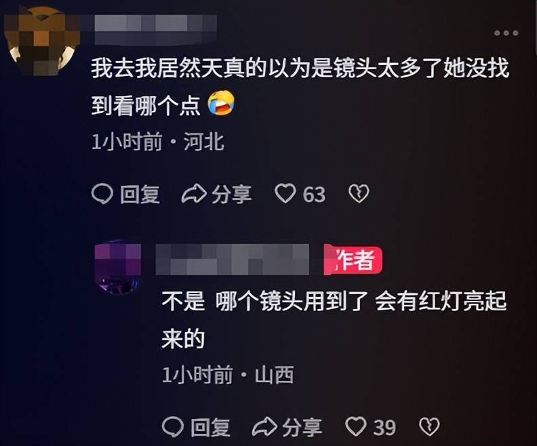
Task: Click the share arrow icon under top comment
Action: 194,194
